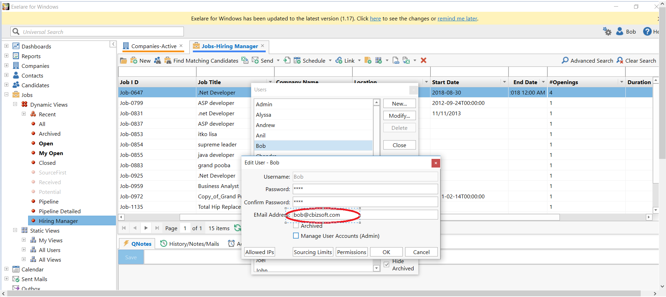Click Clear Search in the toolbar
Viewport: 666px width, 297px height.
(x=637, y=61)
